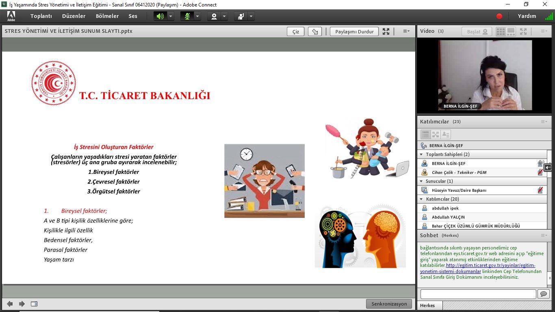Click the send chat message icon
Viewport: 555px width, 312px height.
(x=543, y=294)
